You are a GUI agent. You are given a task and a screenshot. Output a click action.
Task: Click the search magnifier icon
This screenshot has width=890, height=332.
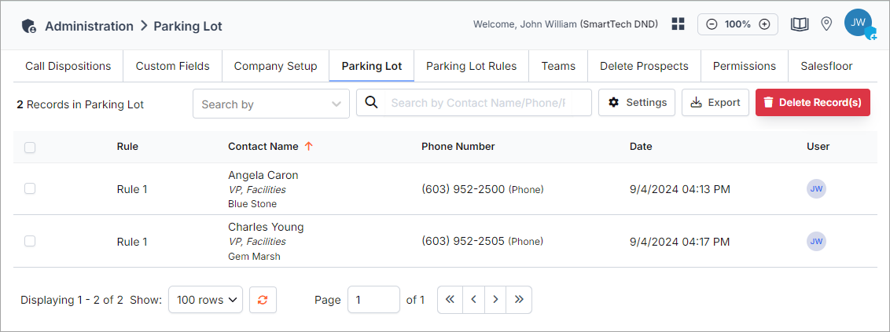[x=371, y=102]
